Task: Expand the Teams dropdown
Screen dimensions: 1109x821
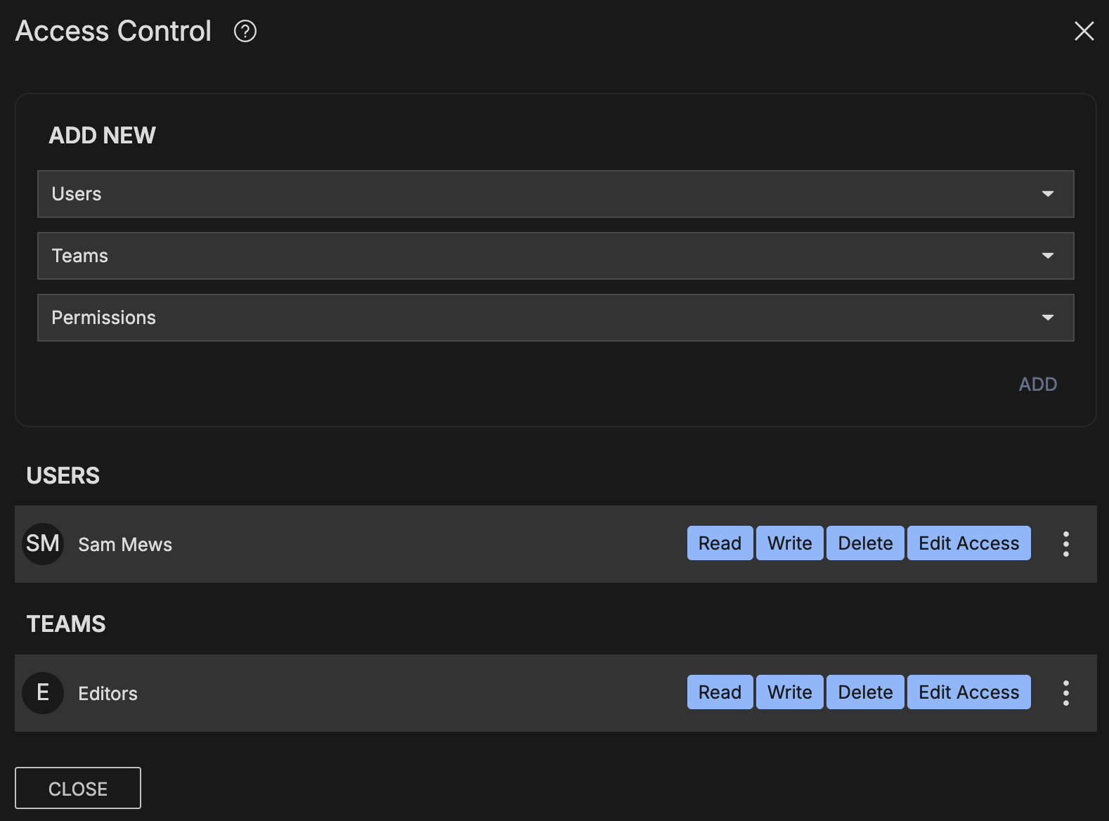Action: click(555, 256)
